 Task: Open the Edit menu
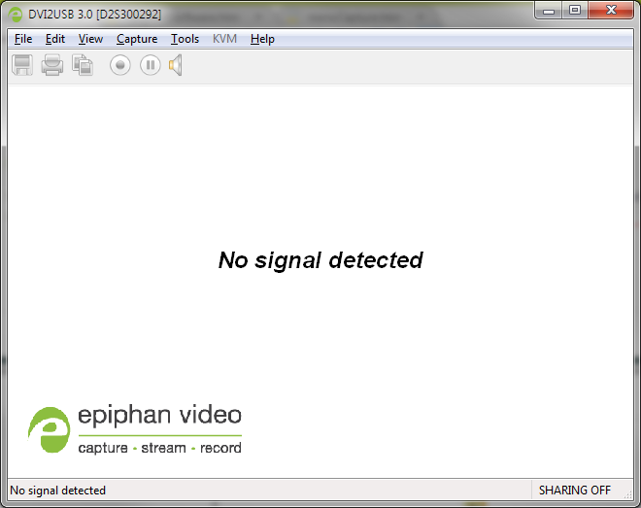pyautogui.click(x=55, y=39)
